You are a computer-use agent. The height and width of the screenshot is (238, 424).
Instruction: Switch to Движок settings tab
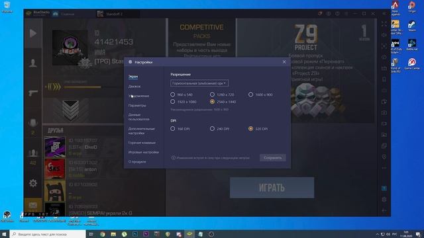click(134, 87)
